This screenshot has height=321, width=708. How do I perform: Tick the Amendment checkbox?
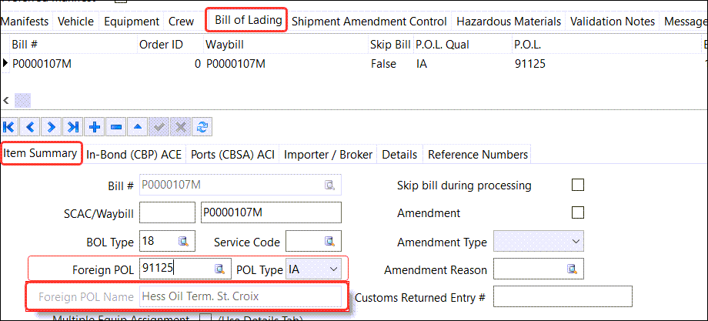click(x=578, y=212)
